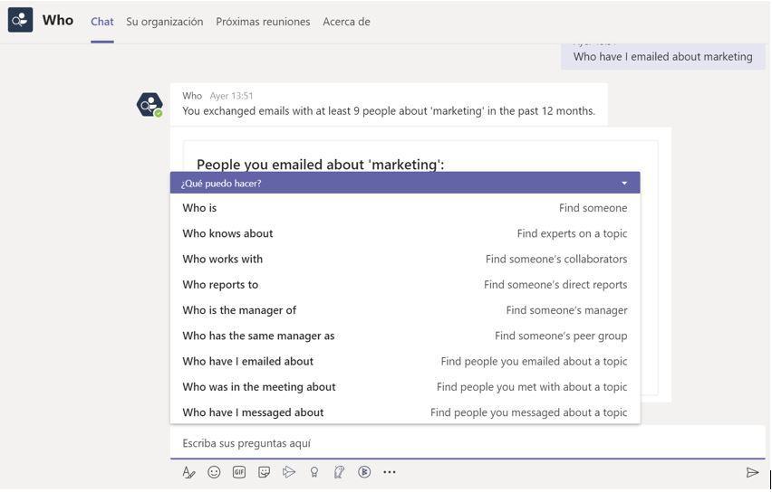Send the message with the arrow icon

[x=752, y=473]
